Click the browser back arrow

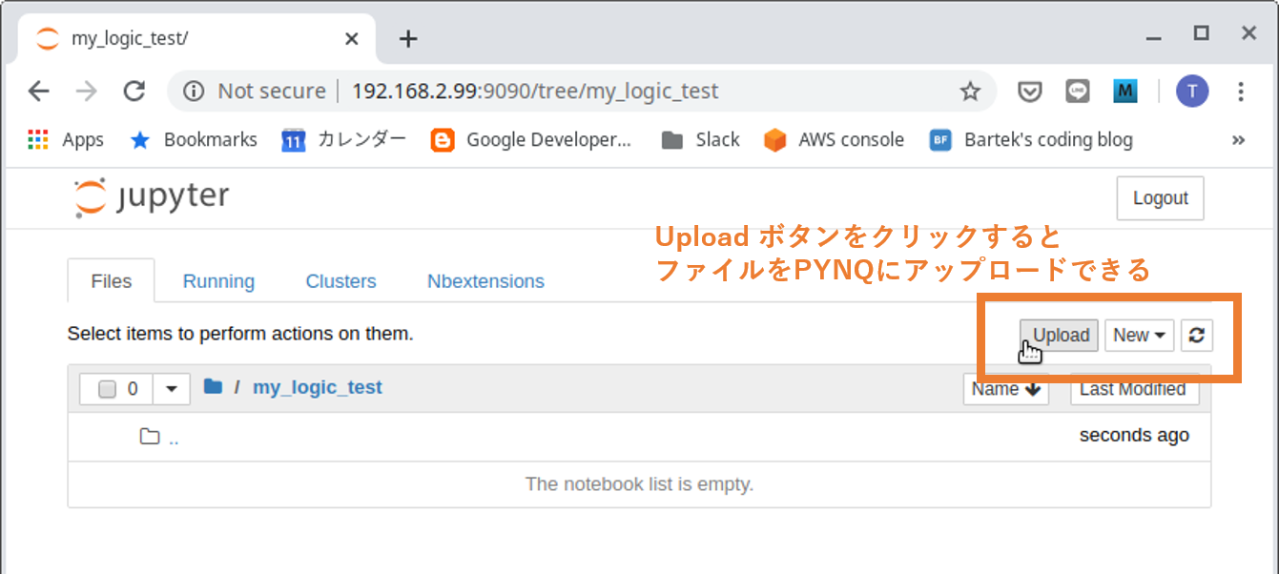(38, 91)
